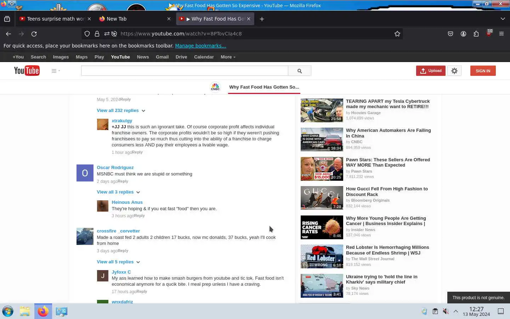List all tabs dropdown arrow
510x319 pixels.
point(503,19)
